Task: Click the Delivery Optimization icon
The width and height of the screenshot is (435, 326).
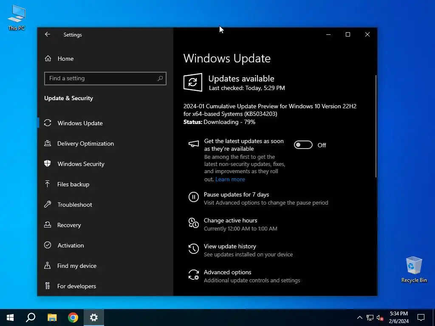Action: (48, 143)
